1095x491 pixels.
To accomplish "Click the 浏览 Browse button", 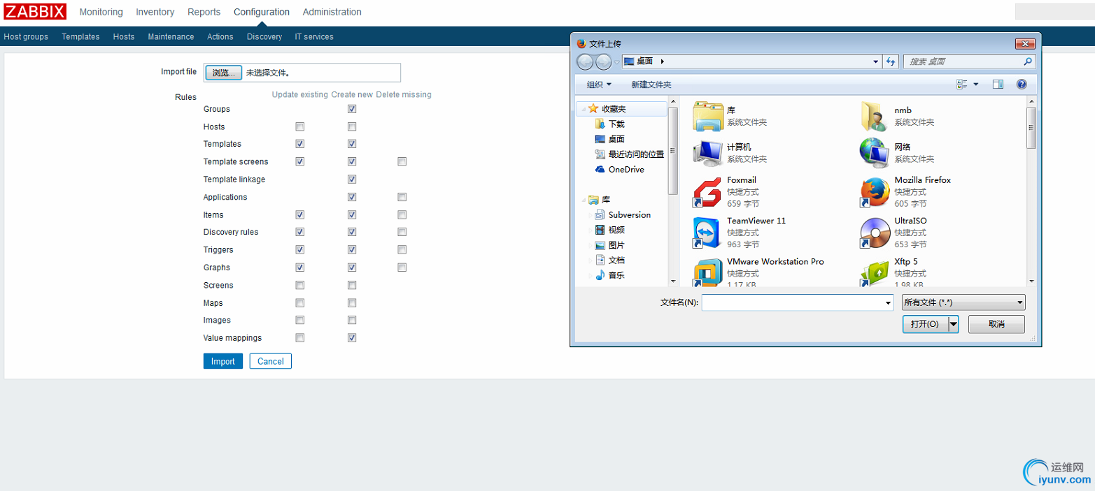I will (223, 73).
